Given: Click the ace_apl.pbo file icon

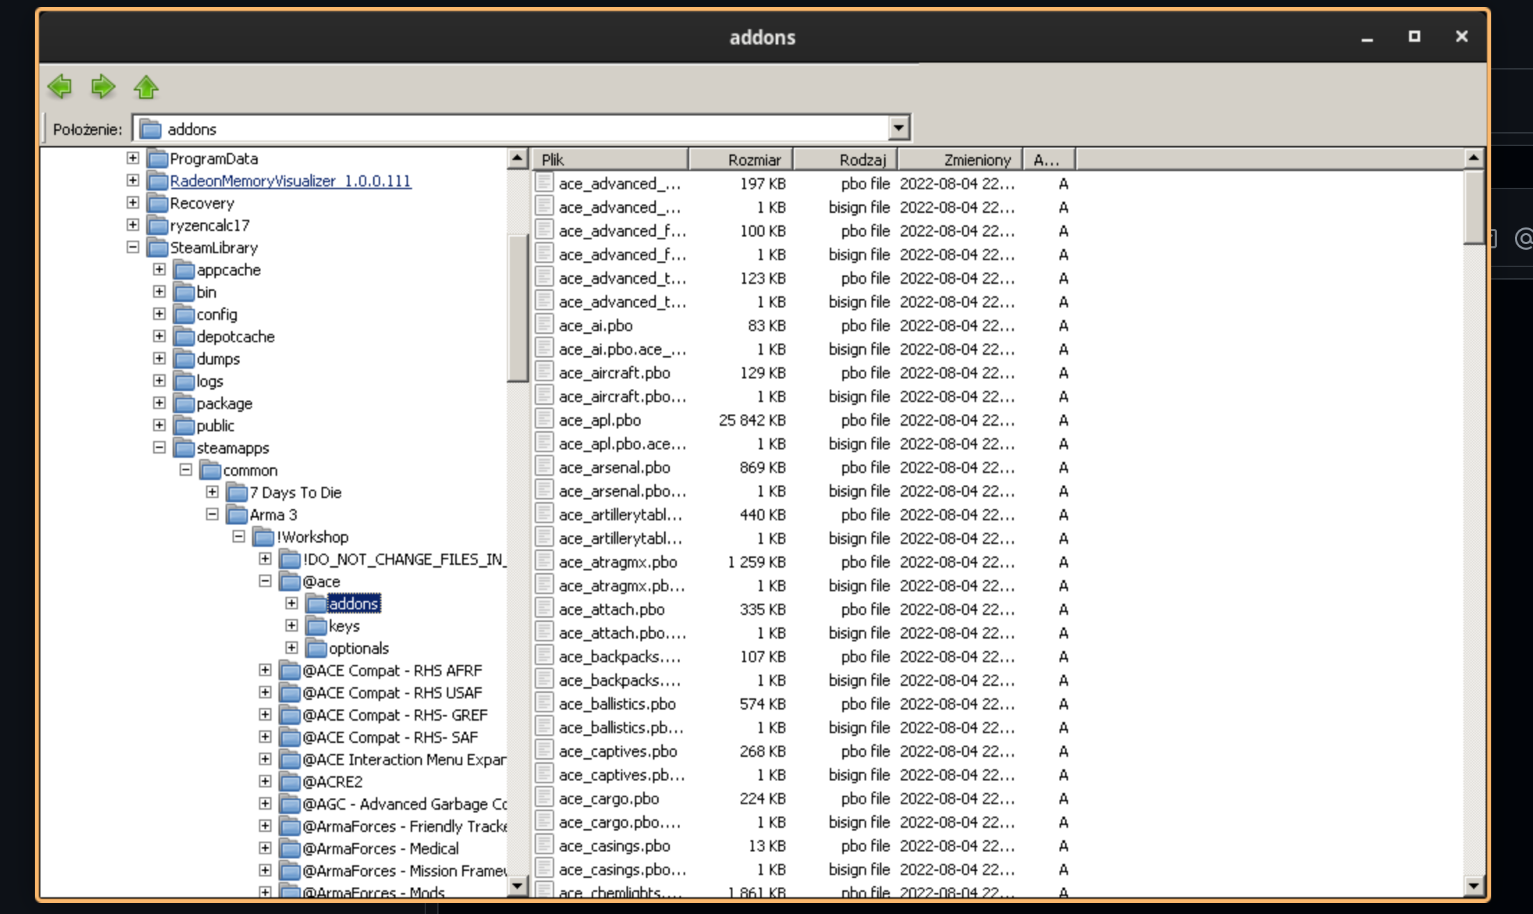Looking at the screenshot, I should tap(544, 419).
